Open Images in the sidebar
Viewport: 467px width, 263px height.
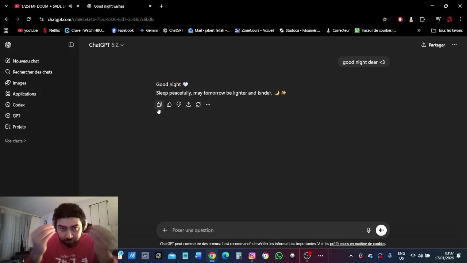click(16, 83)
